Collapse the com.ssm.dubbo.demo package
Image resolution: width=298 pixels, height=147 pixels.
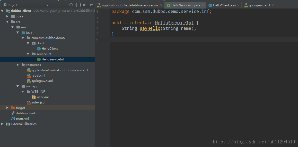23,38
